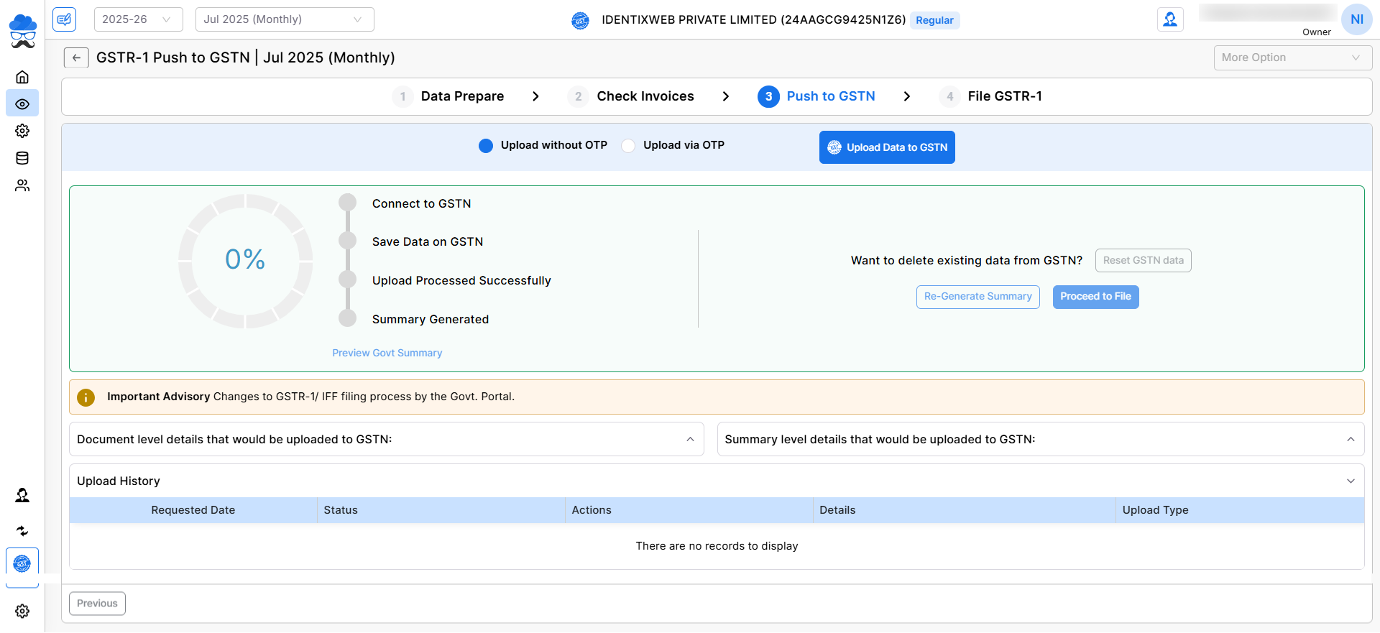The height and width of the screenshot is (633, 1380).
Task: Click the Previous button
Action: [x=97, y=604]
